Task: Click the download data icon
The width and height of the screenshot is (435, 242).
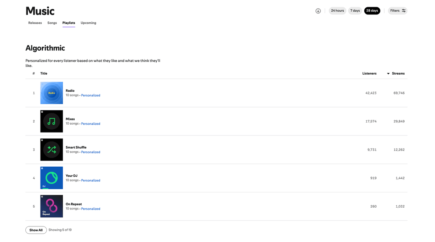Action: (x=318, y=11)
